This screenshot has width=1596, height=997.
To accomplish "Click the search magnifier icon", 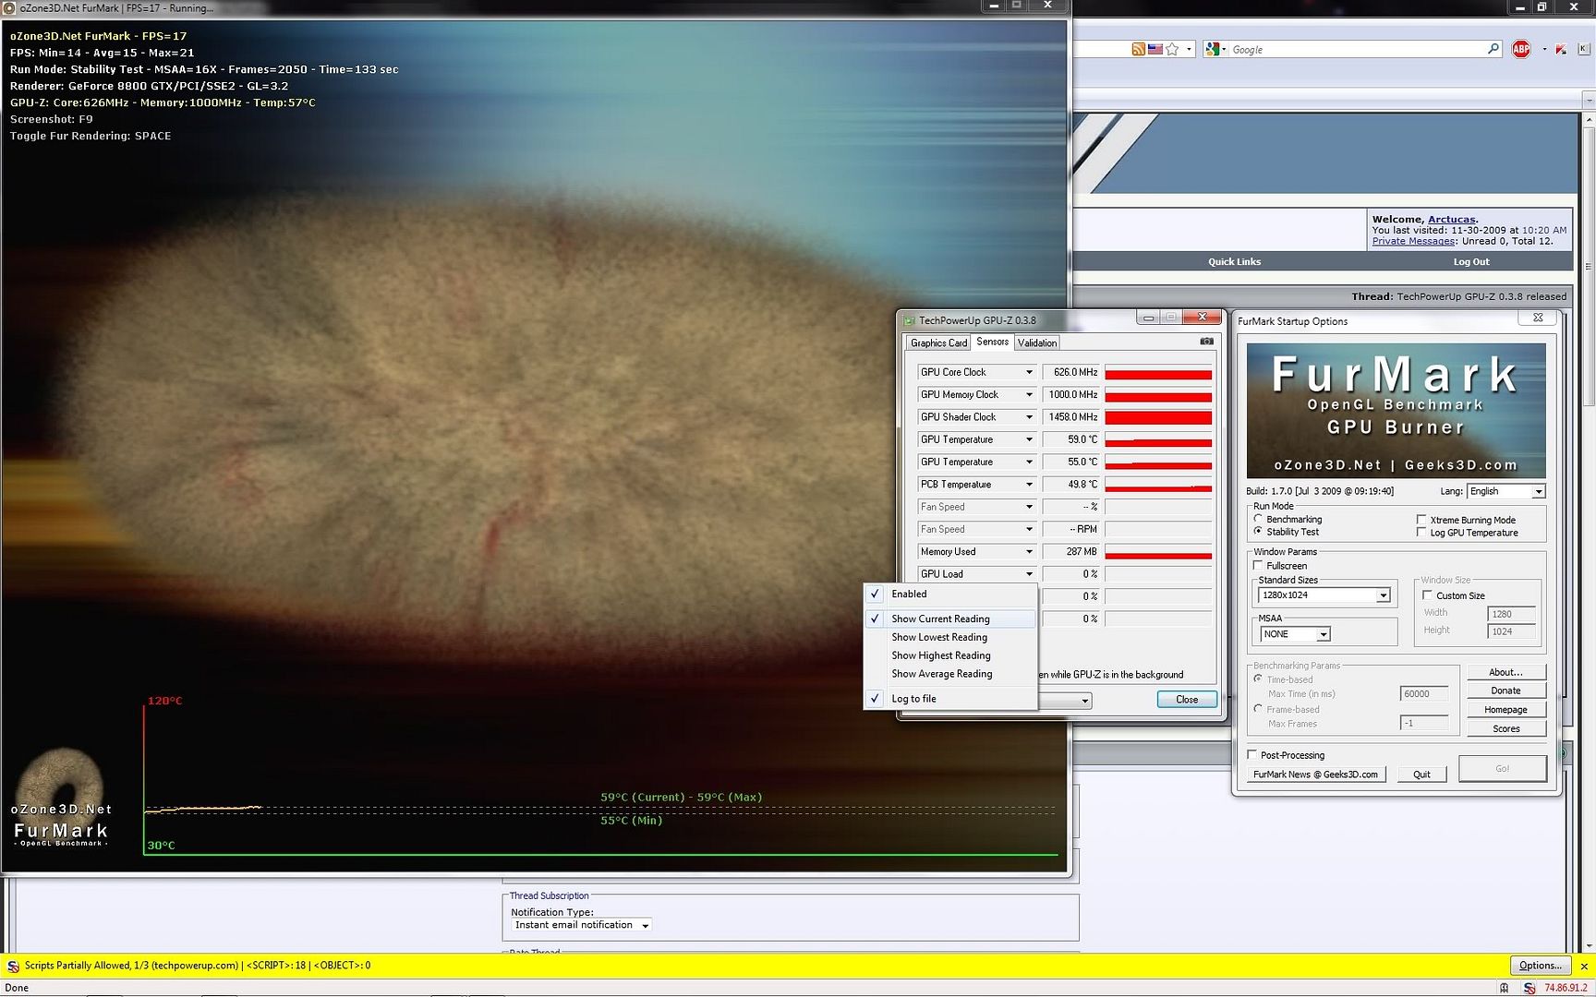I will pyautogui.click(x=1493, y=49).
